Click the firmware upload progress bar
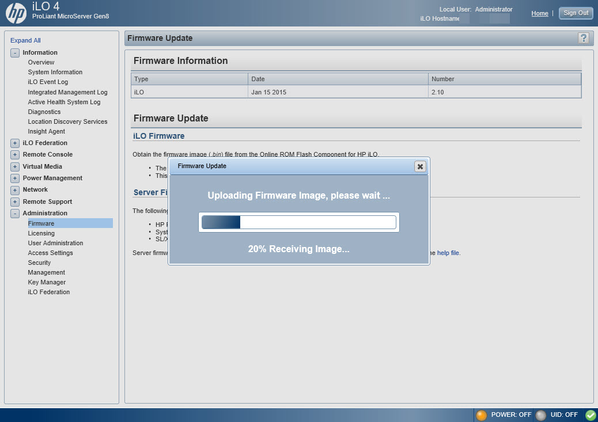Viewport: 598px width, 422px height. click(x=298, y=222)
